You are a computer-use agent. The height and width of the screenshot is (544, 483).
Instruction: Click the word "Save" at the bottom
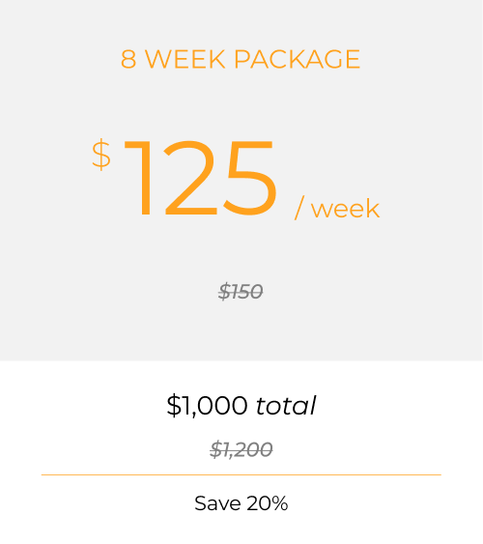pyautogui.click(x=217, y=503)
